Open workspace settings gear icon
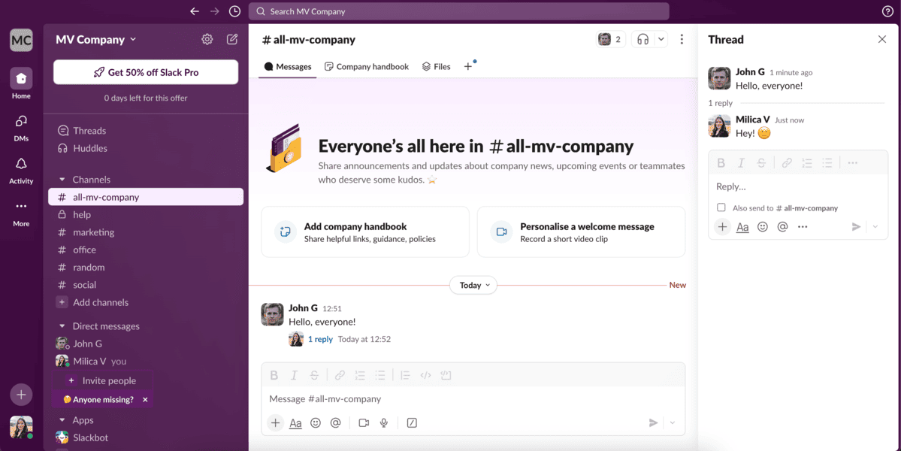The height and width of the screenshot is (451, 901). pos(207,40)
